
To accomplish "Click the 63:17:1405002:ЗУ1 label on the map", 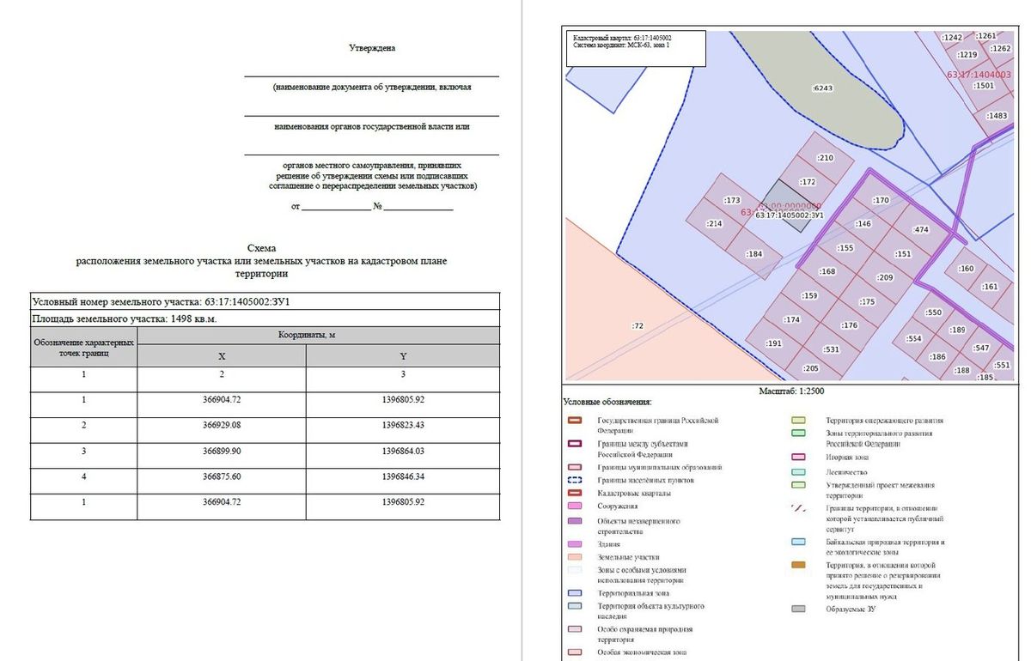I will pos(790,215).
